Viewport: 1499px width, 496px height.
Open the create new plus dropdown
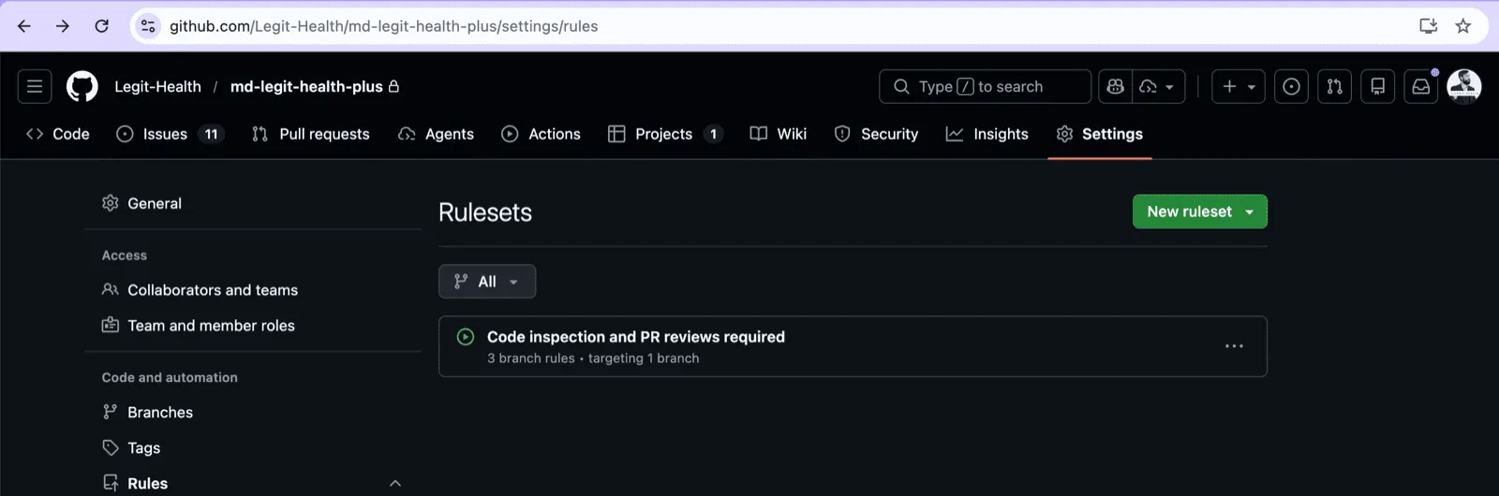pos(1238,87)
